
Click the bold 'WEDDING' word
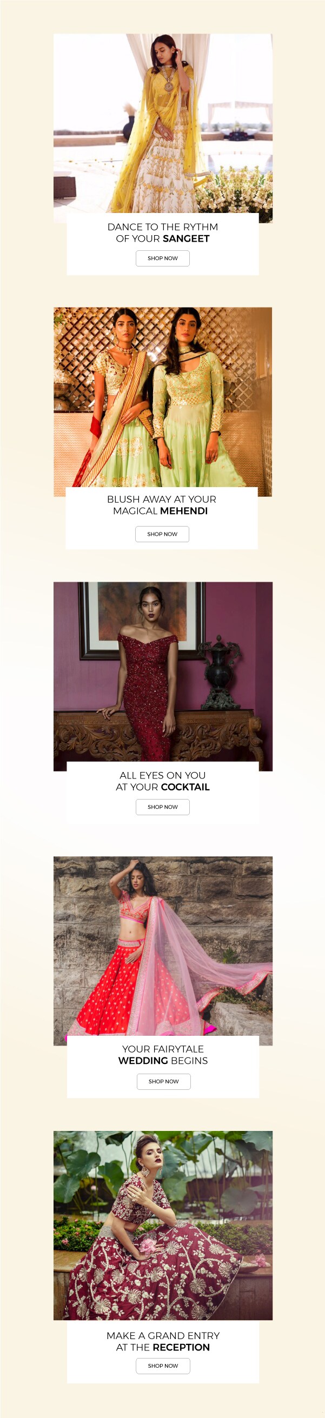tap(143, 1061)
